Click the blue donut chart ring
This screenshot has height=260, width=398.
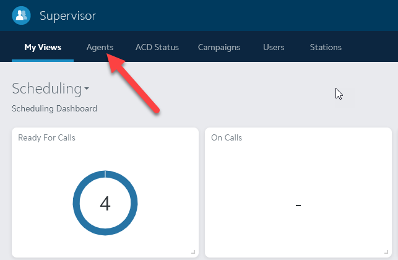coord(77,203)
